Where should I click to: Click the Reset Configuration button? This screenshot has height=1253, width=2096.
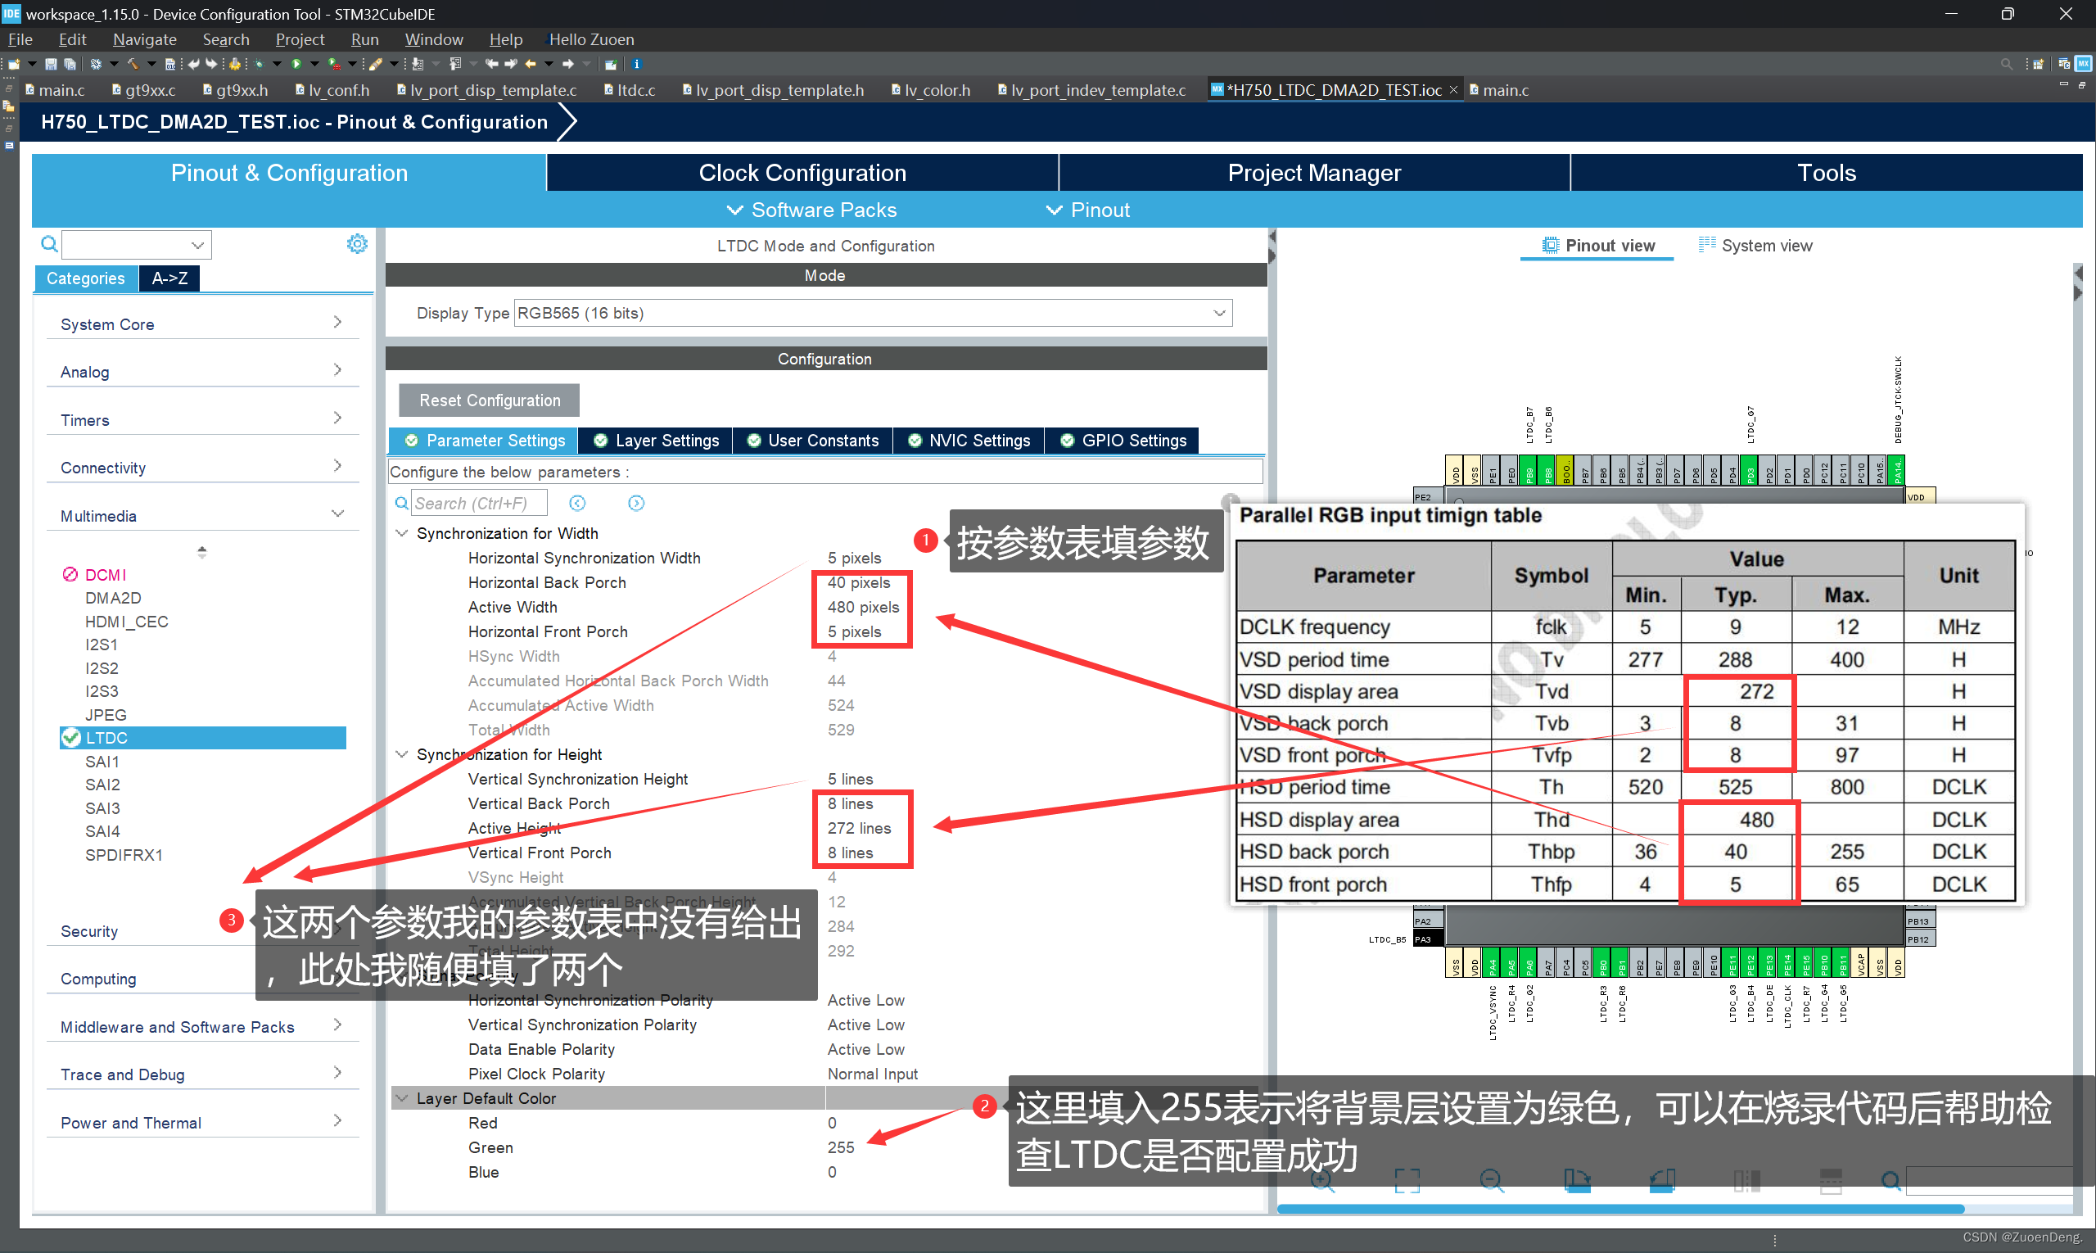pos(490,400)
